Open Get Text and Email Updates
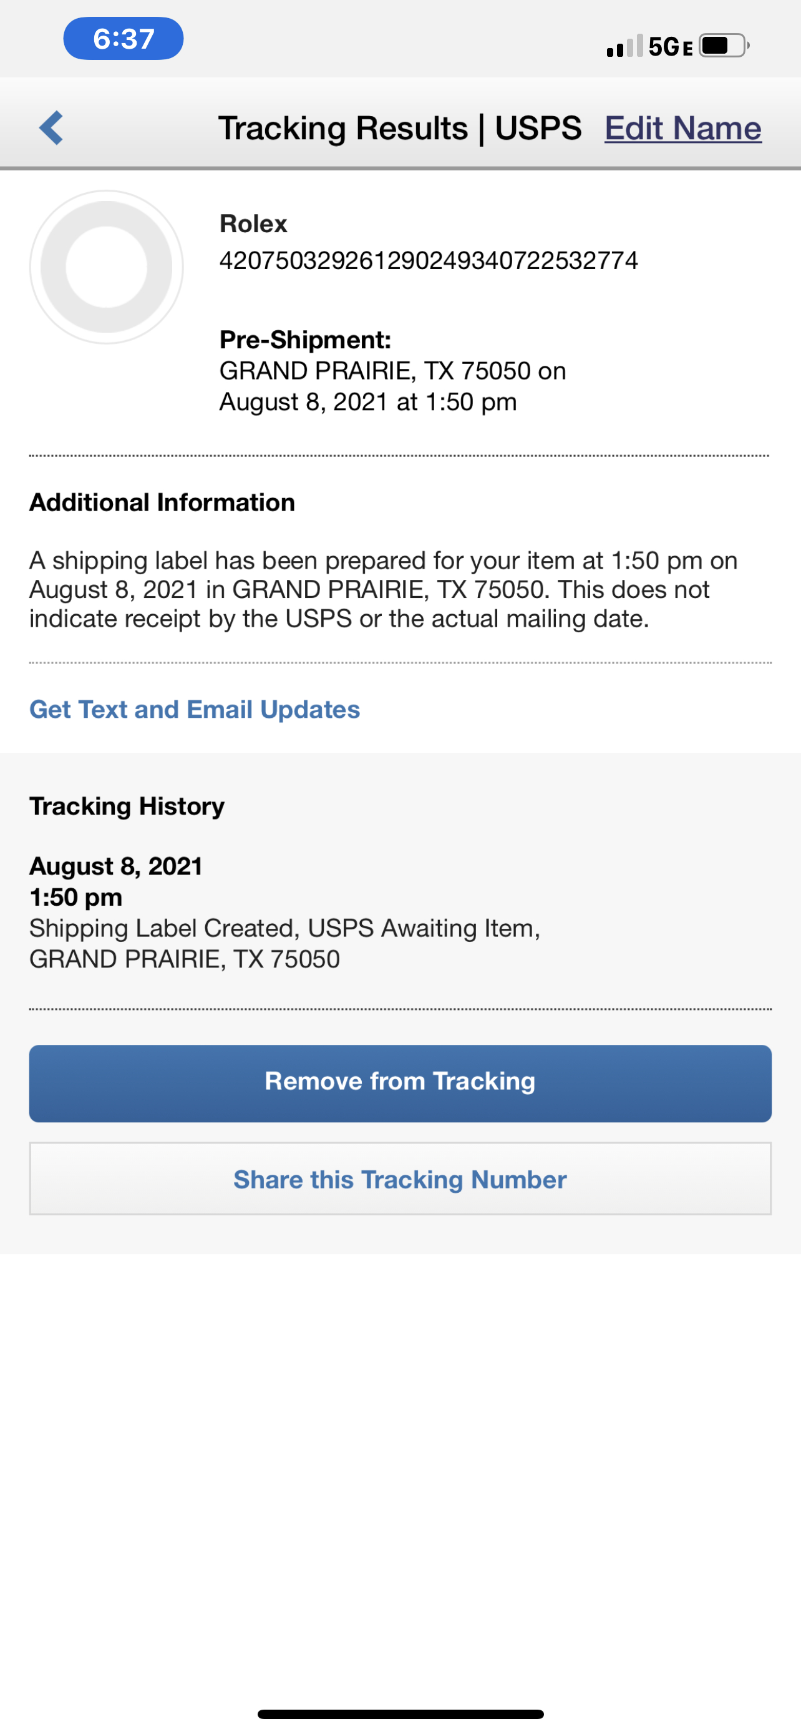The image size is (801, 1734). [195, 710]
